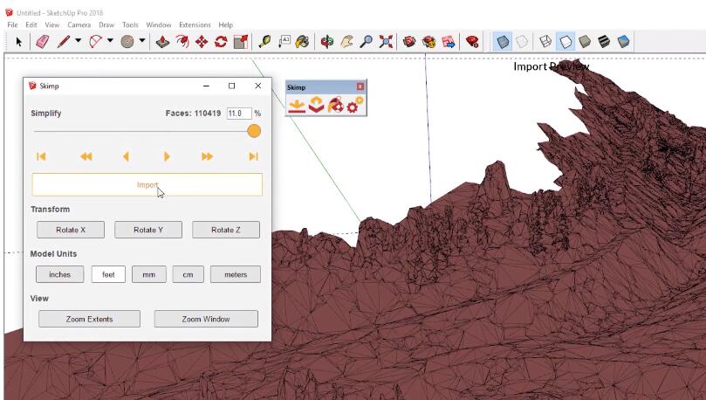Select the Push/Pull tool
Image resolution: width=706 pixels, height=400 pixels.
pos(162,42)
